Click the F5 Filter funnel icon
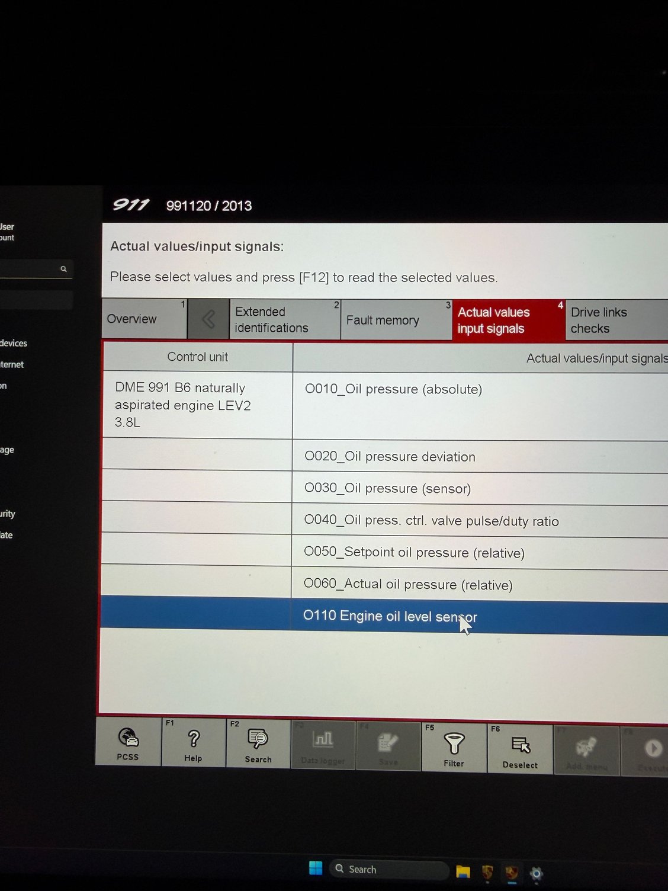This screenshot has width=668, height=891. pyautogui.click(x=454, y=749)
